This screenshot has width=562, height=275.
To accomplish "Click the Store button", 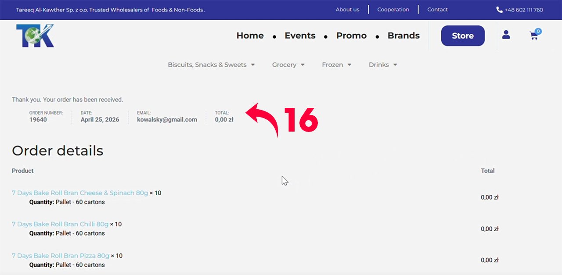I will click(463, 36).
